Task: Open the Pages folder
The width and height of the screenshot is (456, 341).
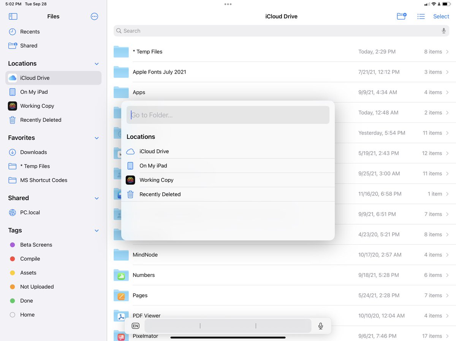Action: point(281,295)
